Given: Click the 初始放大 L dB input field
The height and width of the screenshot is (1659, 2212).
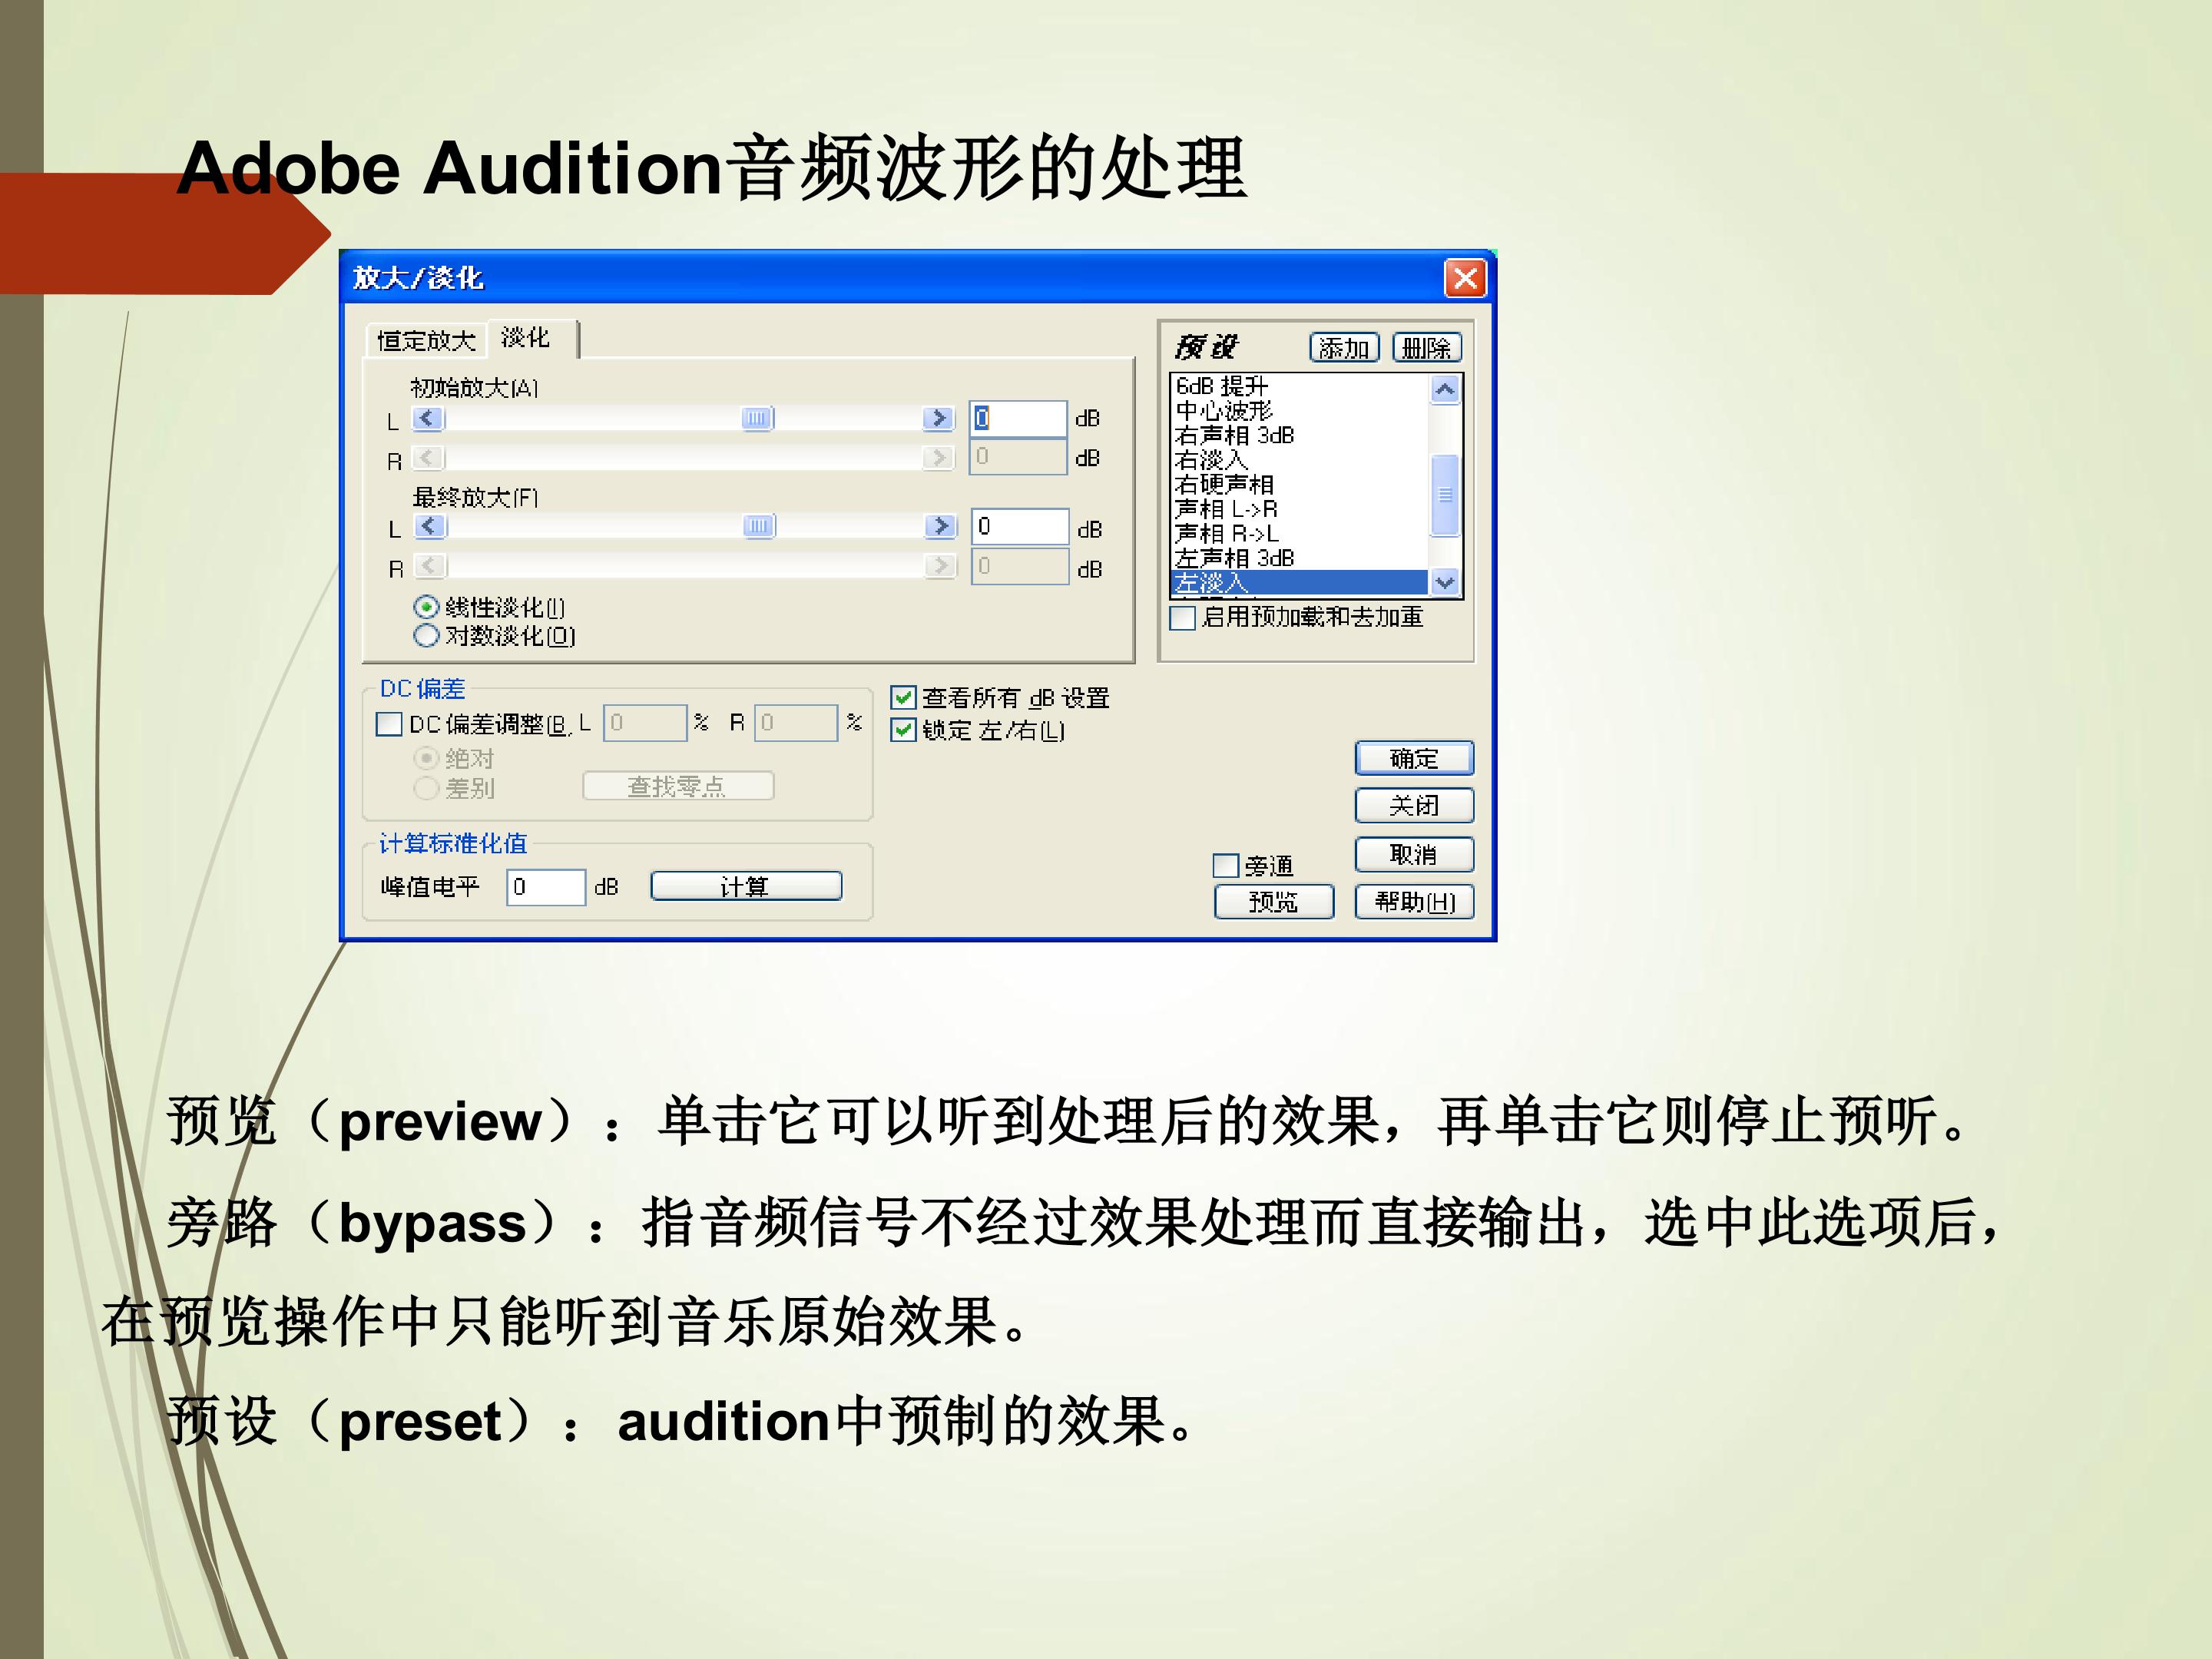Looking at the screenshot, I should (1018, 418).
